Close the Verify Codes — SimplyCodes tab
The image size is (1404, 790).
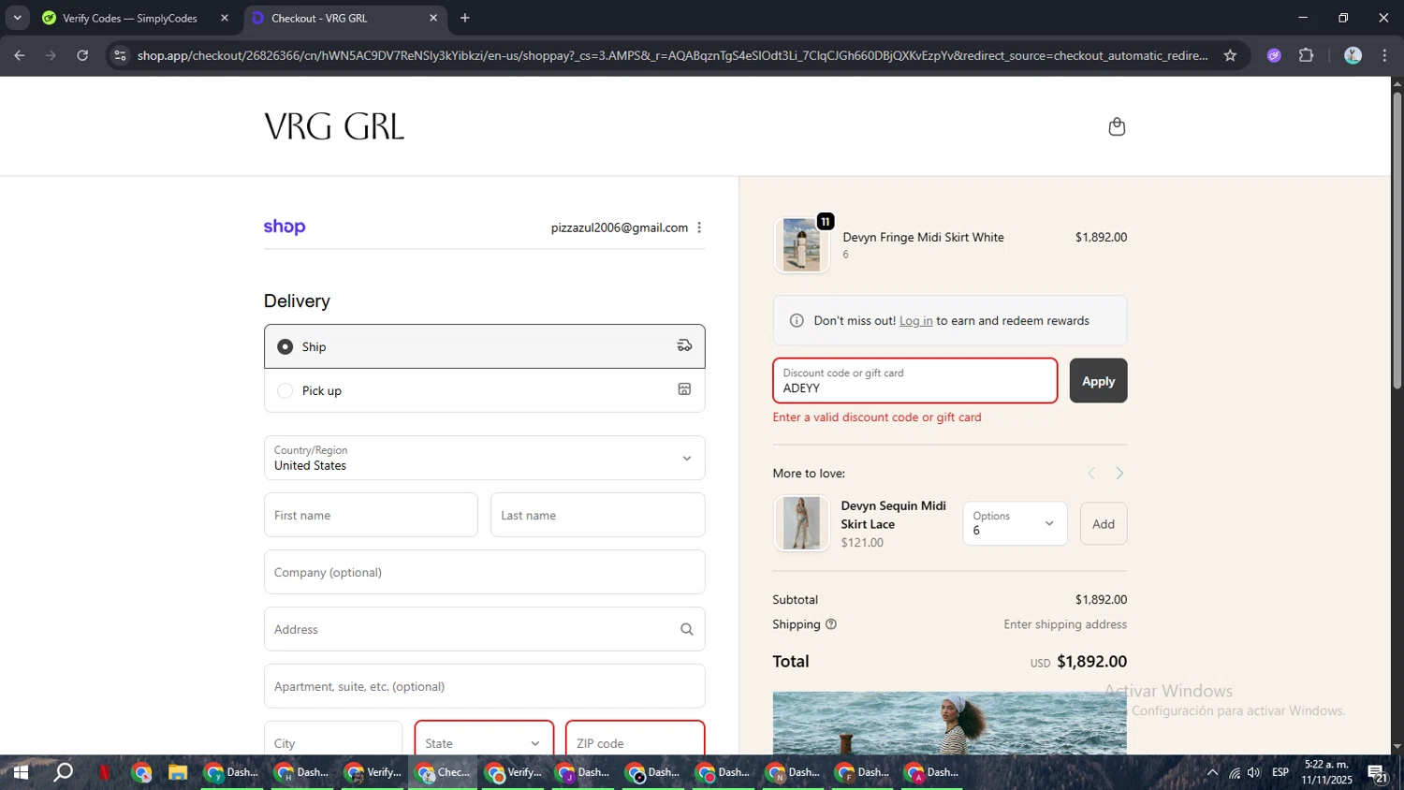pos(225,18)
